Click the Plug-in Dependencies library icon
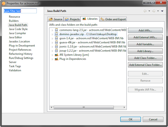Image resolution: width=168 pixels, height=127 pixels. pyautogui.click(x=57, y=59)
